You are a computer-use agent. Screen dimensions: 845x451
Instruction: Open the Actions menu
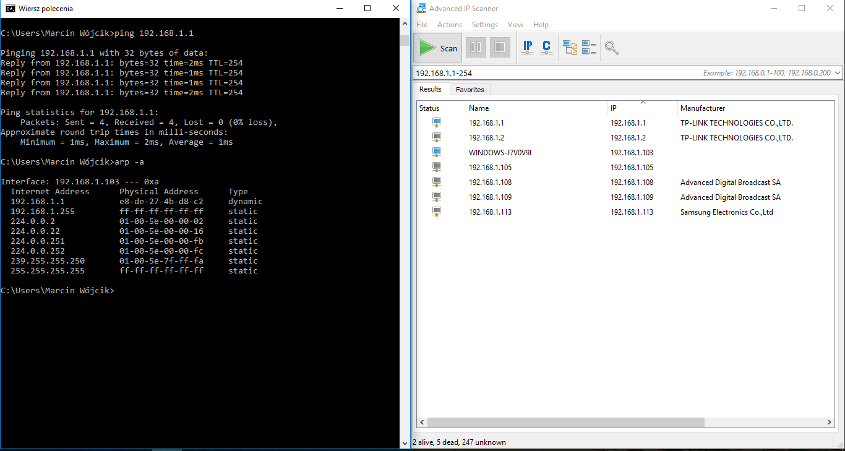point(450,25)
